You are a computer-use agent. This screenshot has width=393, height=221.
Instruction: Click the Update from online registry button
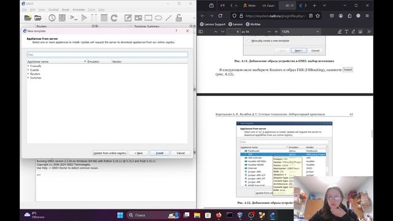110,153
